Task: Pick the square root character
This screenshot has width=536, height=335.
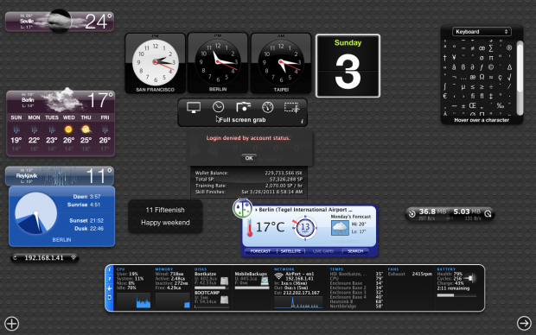Action: (509, 77)
